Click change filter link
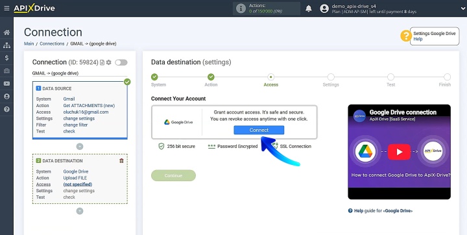The width and height of the screenshot is (467, 235). (75, 125)
